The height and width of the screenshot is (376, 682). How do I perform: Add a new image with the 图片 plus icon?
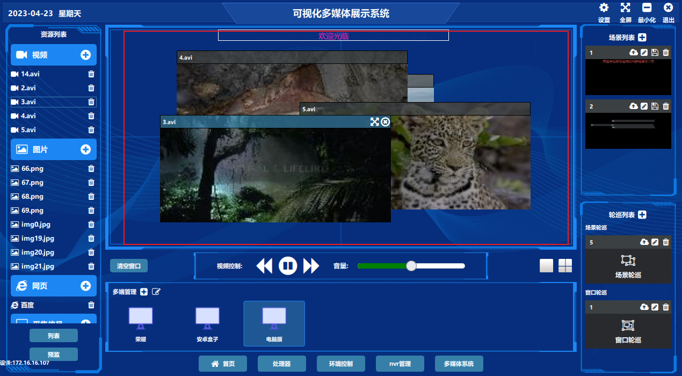pos(85,149)
